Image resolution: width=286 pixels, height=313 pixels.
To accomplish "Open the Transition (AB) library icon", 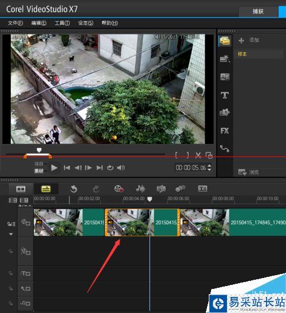I will tap(225, 77).
